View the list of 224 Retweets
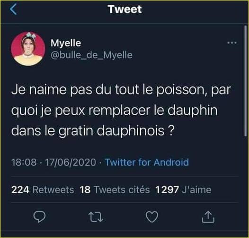The height and width of the screenshot is (238, 249). tap(43, 190)
